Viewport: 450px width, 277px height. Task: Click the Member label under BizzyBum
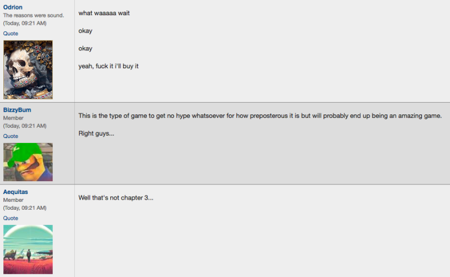[x=13, y=118]
